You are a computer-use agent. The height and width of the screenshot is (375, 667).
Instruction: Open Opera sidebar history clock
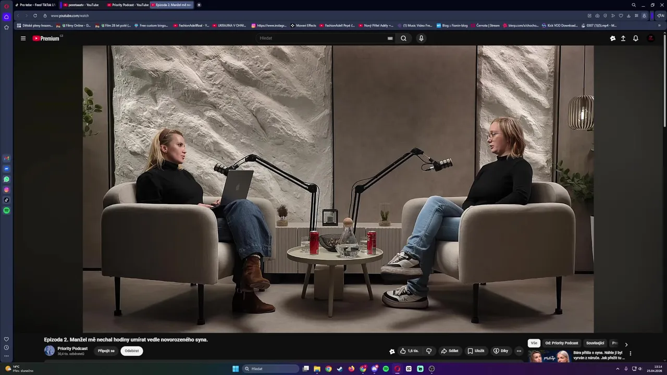pos(6,347)
